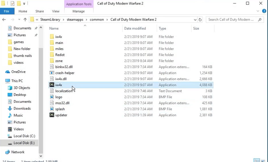Sort by the Name column header

[x=85, y=29]
